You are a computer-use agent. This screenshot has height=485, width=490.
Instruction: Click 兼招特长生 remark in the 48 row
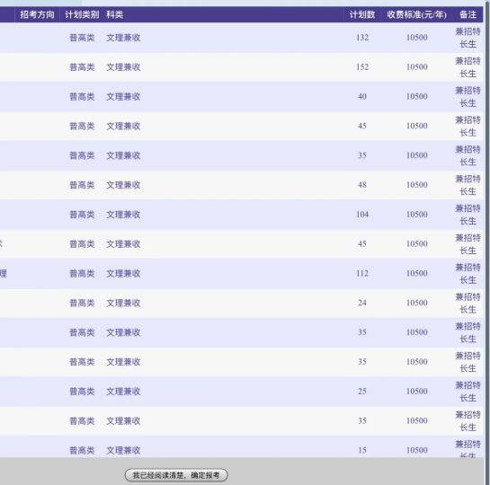coord(468,185)
